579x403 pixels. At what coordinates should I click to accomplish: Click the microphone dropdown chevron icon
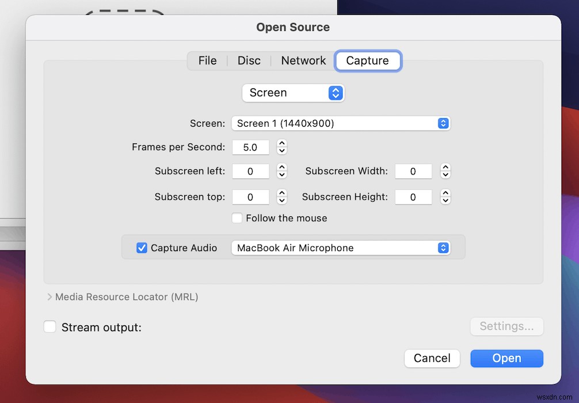click(443, 248)
